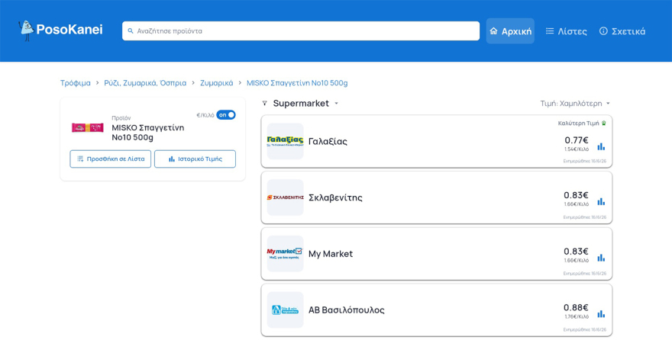Select the Σκλαβενίτης store name
The height and width of the screenshot is (340, 672).
click(x=335, y=197)
